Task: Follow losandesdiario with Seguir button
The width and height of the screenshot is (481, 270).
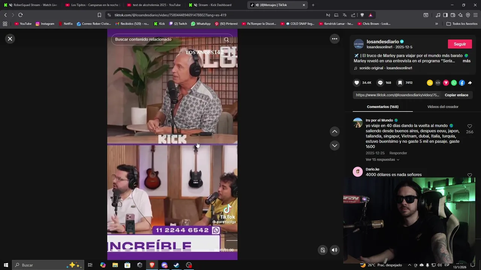Action: click(x=460, y=44)
